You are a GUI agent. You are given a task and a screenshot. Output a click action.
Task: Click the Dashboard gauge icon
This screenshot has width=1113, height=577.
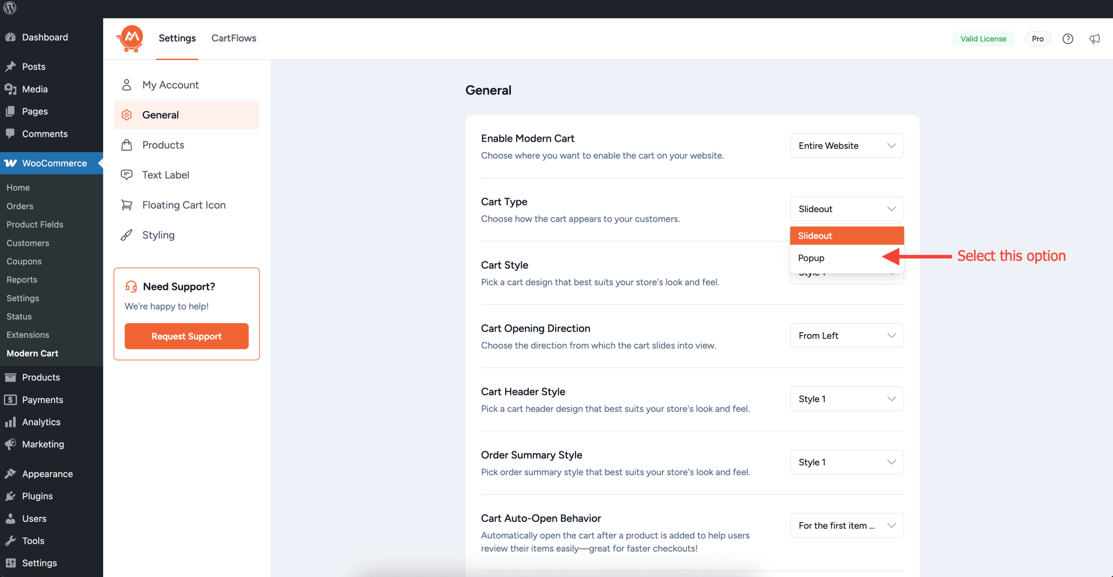[10, 37]
